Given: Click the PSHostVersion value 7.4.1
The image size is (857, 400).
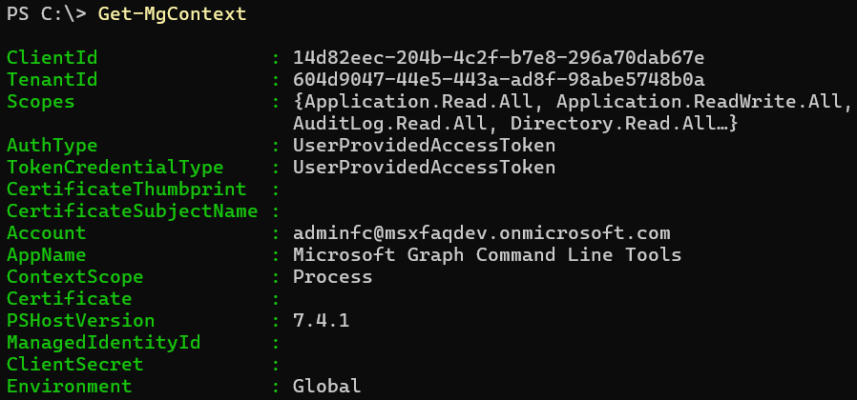Looking at the screenshot, I should point(321,320).
